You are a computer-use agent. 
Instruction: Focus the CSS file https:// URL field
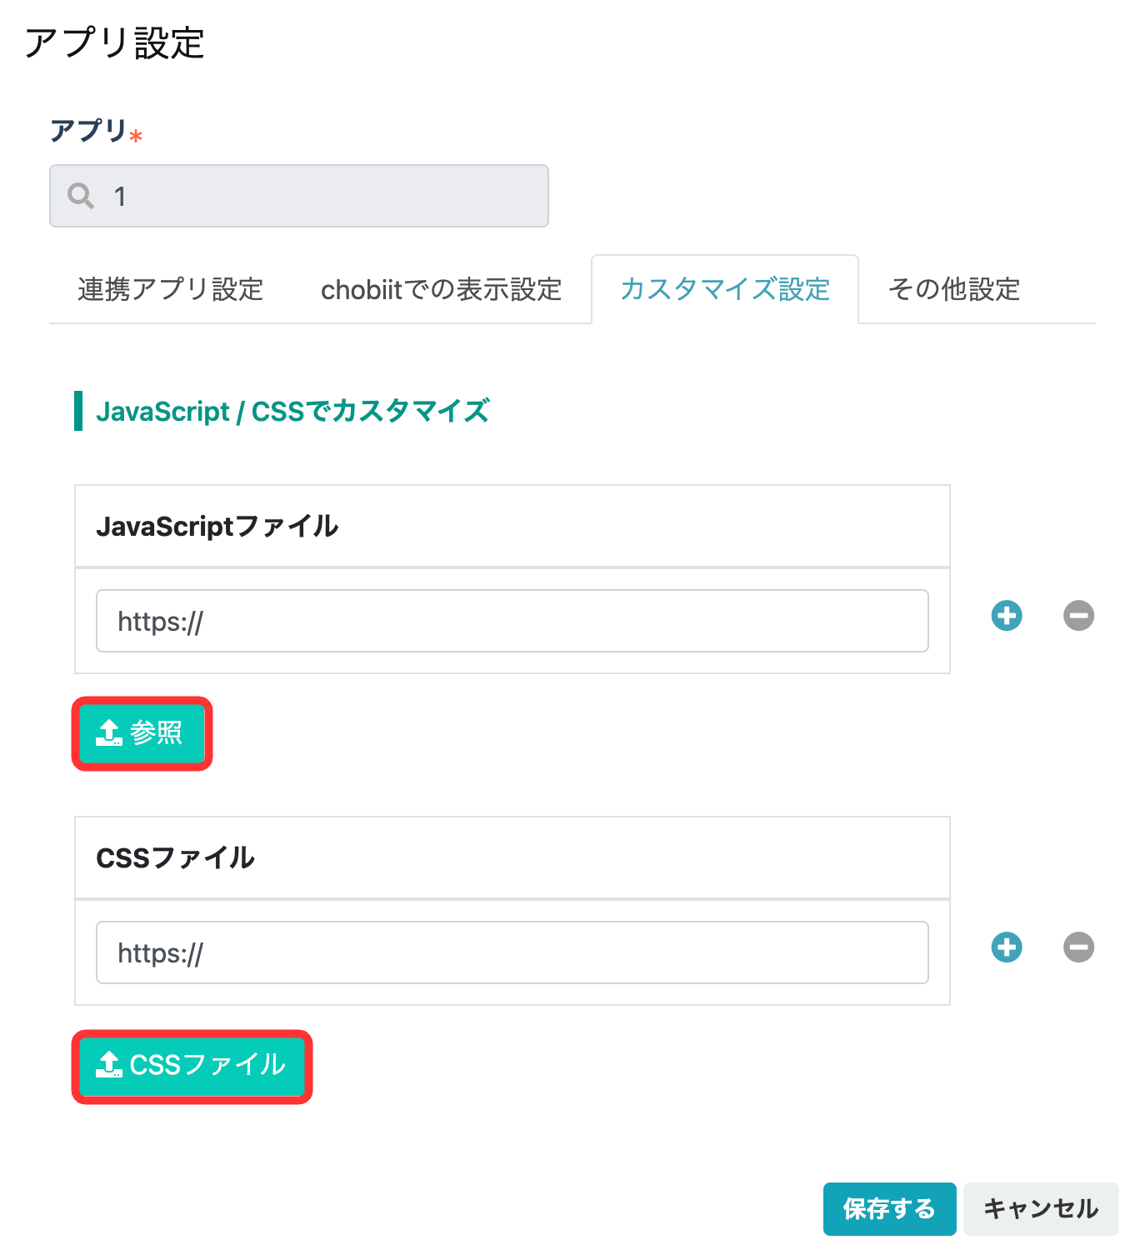click(x=512, y=952)
